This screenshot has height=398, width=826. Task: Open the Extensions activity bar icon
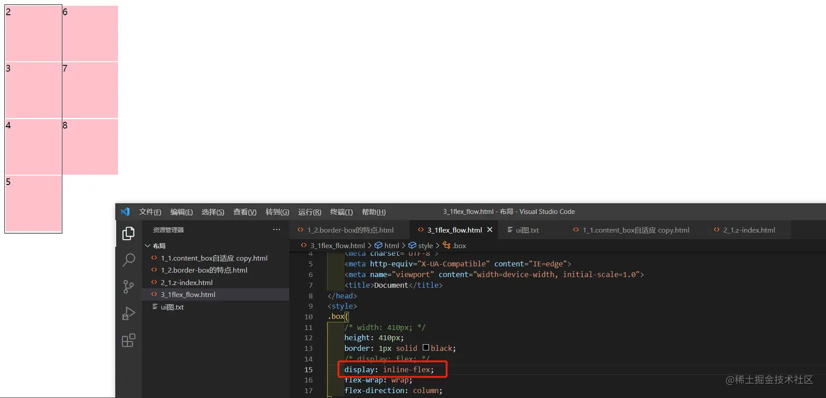click(x=128, y=341)
